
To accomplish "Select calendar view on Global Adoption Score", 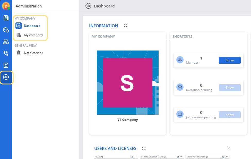I will 178,157.
